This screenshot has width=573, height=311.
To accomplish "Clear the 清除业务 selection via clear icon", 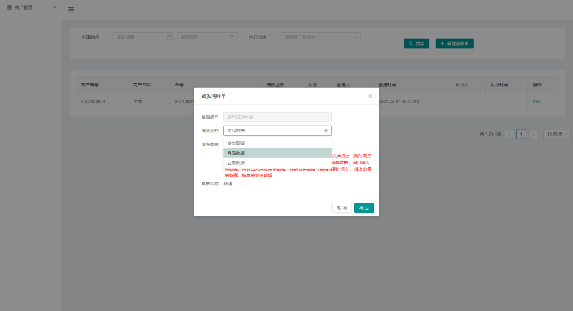I will click(326, 130).
